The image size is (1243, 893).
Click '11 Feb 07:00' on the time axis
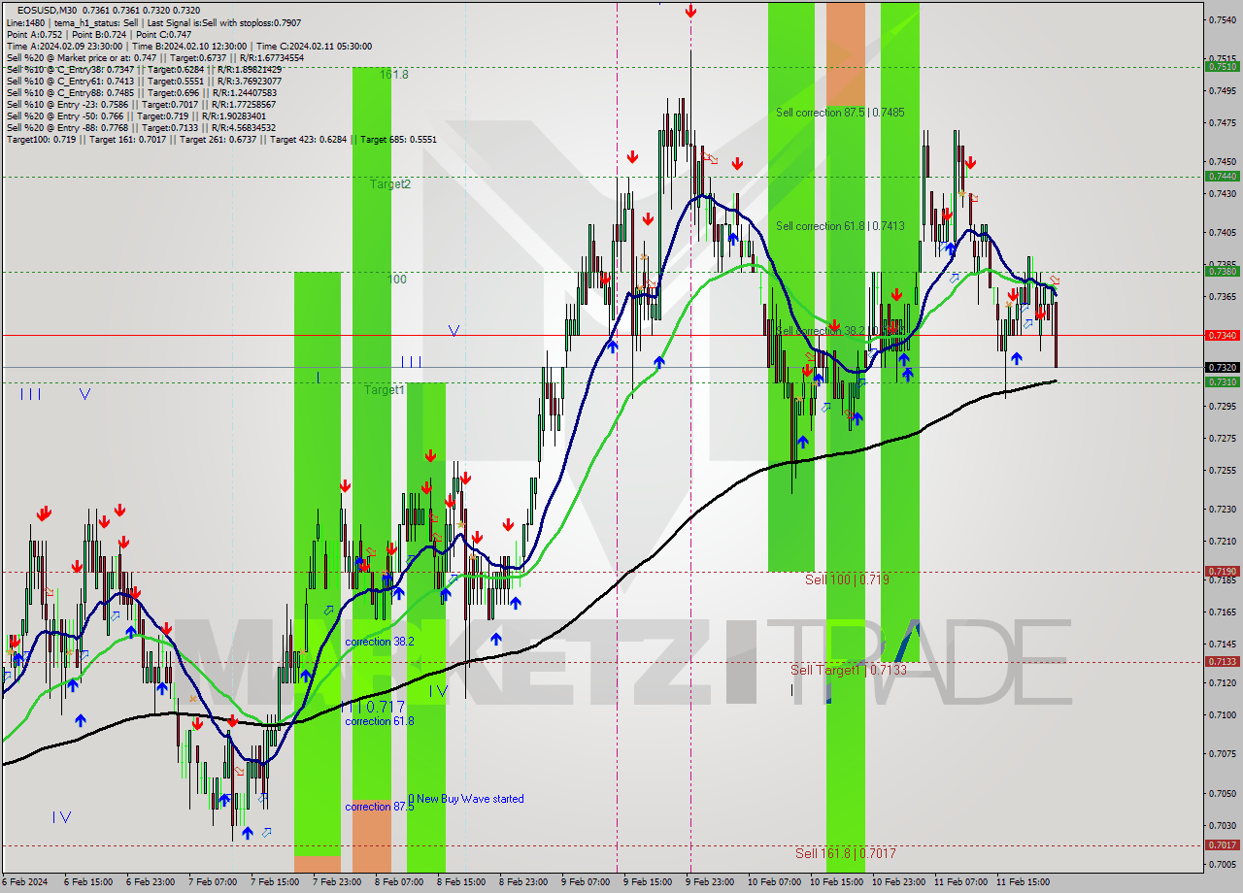coord(961,882)
